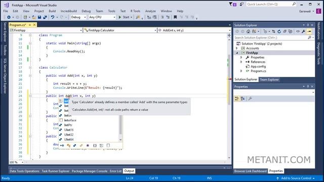Toggle the IntelliSense enum filter icon
Image resolution: width=324 pixels, height=182 pixels.
click(81, 146)
